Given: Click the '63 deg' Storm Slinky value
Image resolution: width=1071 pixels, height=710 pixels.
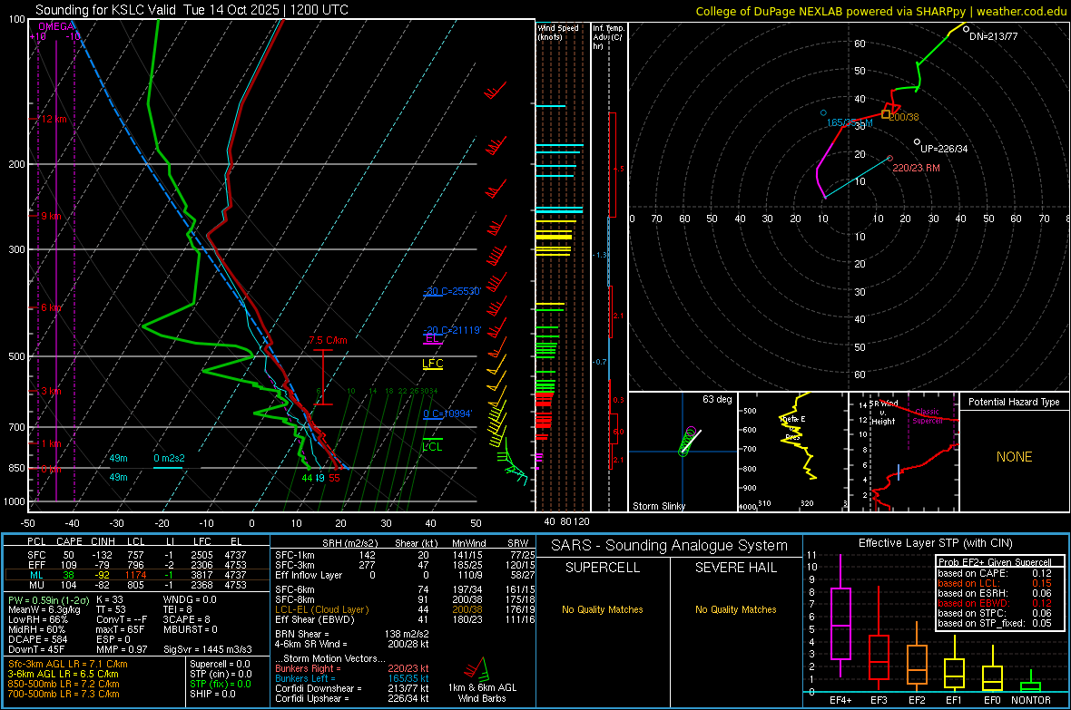Looking at the screenshot, I should tap(717, 399).
